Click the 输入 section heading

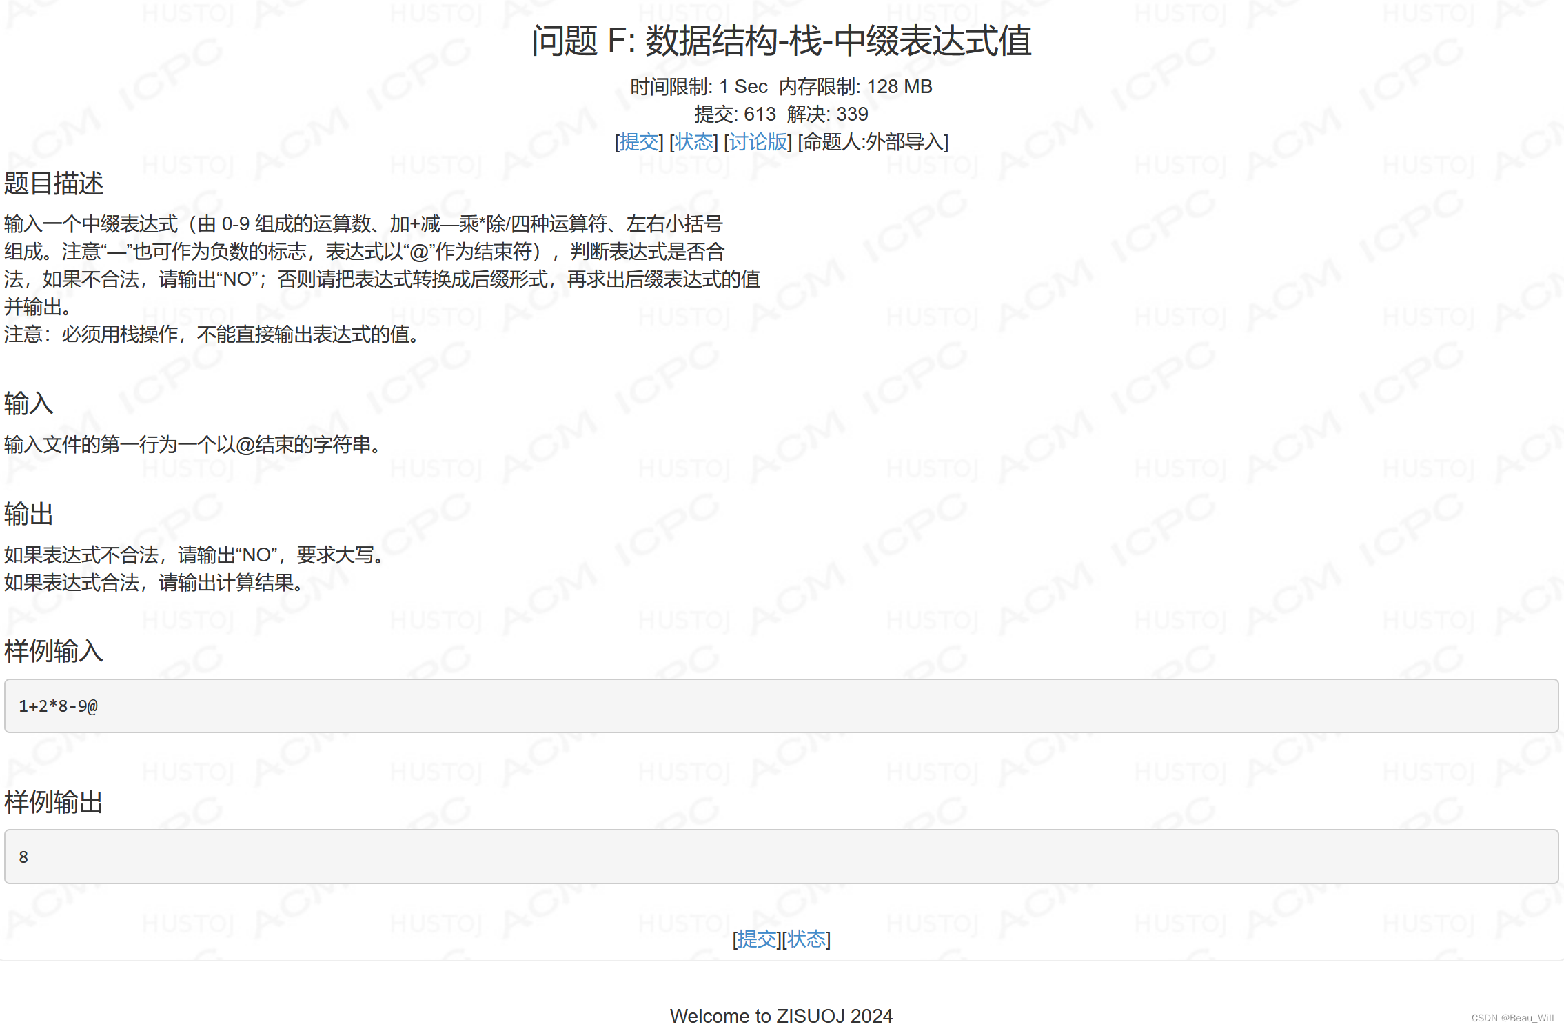point(28,403)
